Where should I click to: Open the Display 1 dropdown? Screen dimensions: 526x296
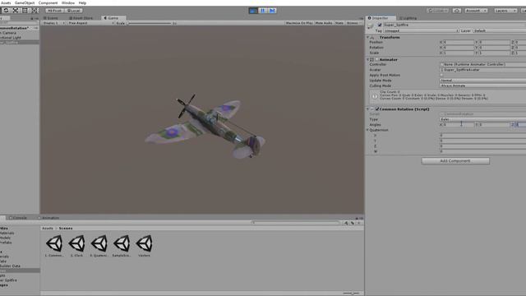53,23
